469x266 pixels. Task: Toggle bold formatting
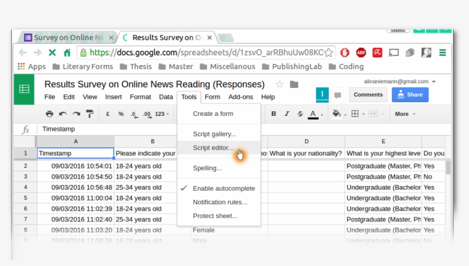(273, 114)
